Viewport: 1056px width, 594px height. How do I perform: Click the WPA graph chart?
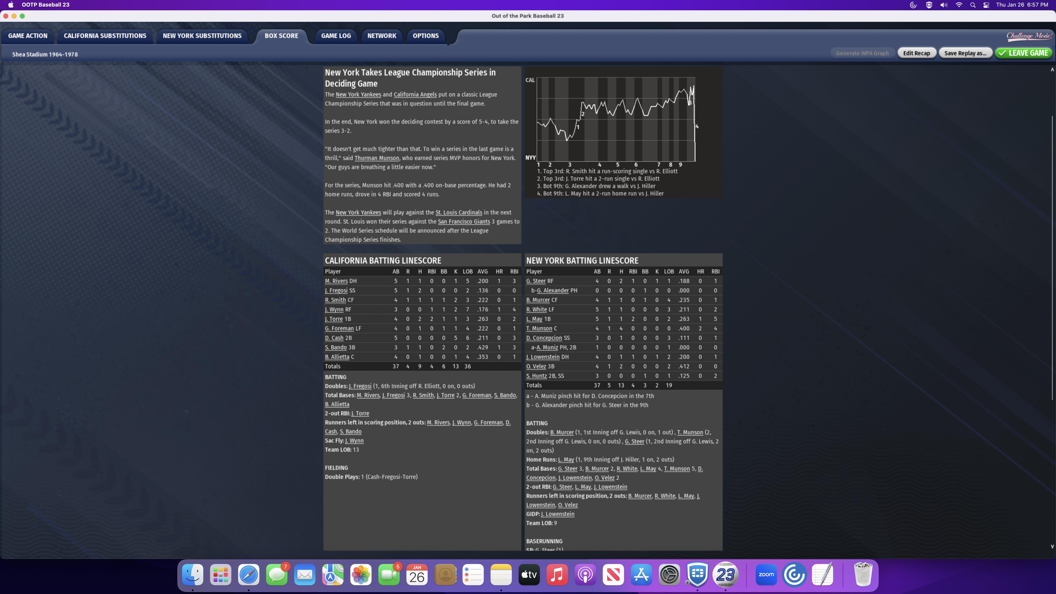[616, 119]
